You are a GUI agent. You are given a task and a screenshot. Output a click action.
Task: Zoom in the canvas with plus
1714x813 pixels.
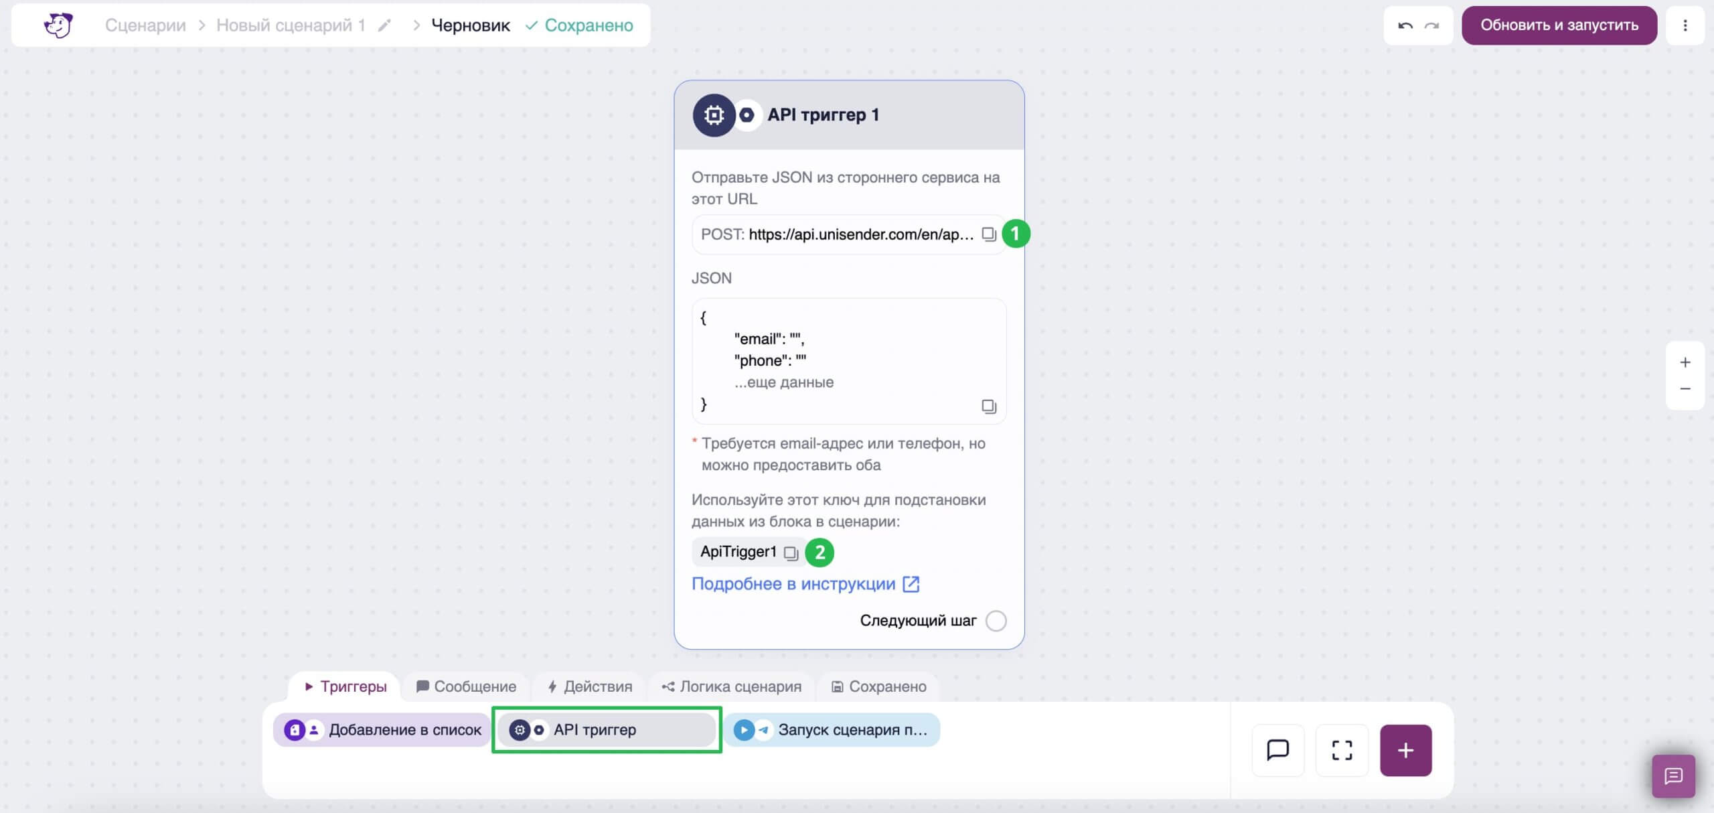tap(1685, 362)
